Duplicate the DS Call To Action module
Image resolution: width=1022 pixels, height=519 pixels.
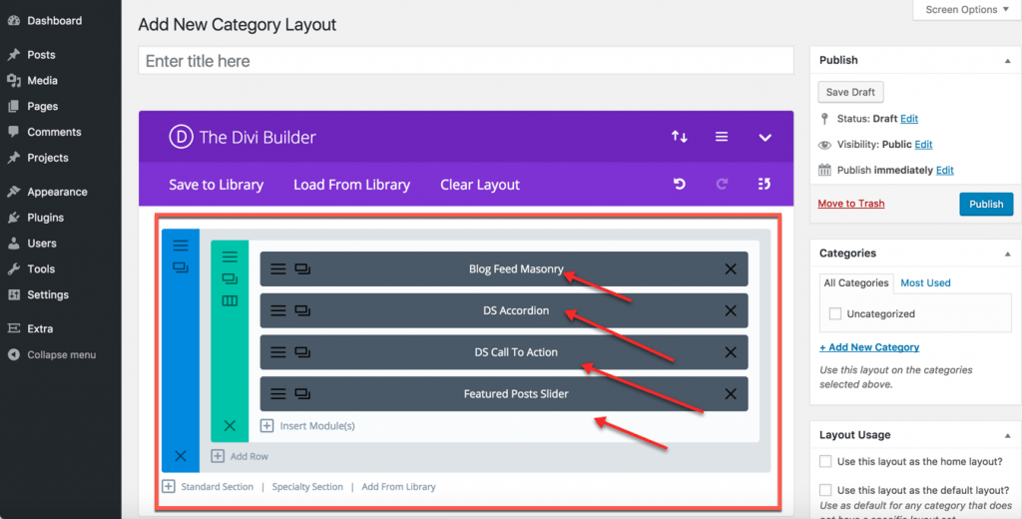click(x=301, y=352)
